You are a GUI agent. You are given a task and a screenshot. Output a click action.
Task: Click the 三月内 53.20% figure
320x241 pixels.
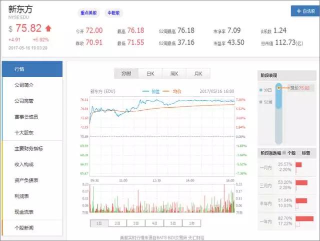pos(285,182)
